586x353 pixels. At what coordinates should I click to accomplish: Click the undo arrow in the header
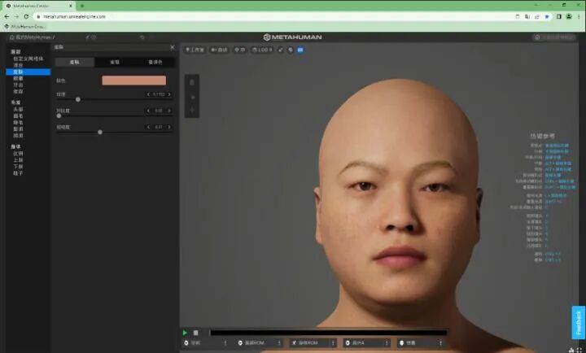142,37
